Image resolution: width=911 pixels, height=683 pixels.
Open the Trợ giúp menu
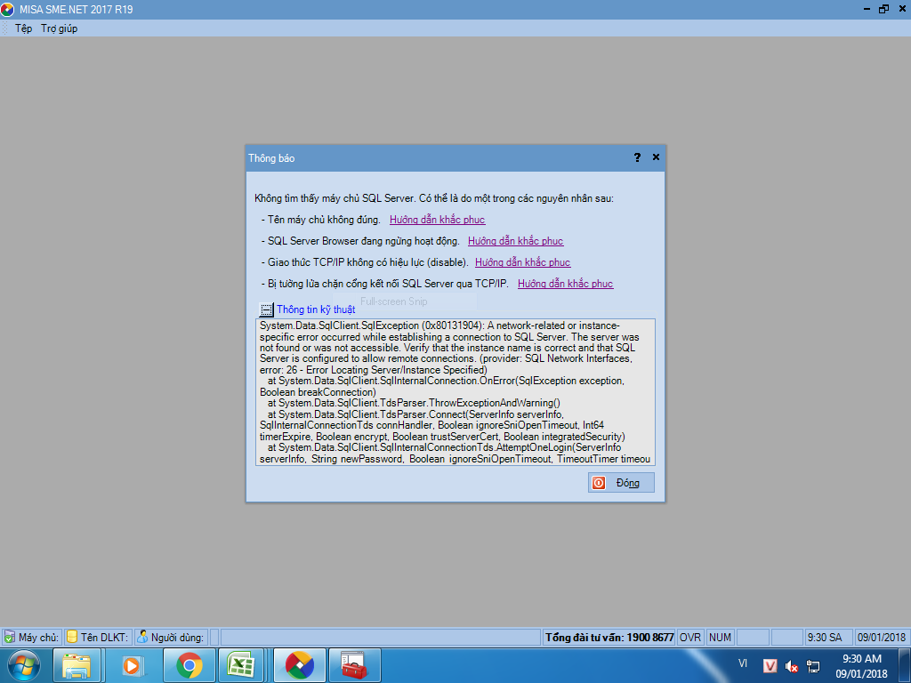click(x=59, y=28)
